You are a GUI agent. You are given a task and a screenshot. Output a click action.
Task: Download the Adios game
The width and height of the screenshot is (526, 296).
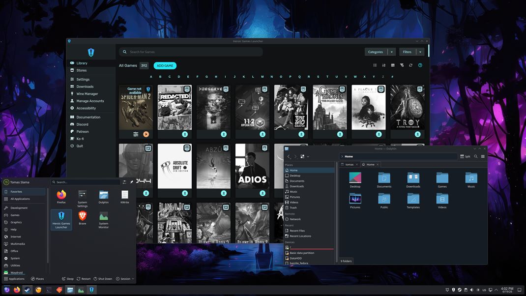click(263, 193)
